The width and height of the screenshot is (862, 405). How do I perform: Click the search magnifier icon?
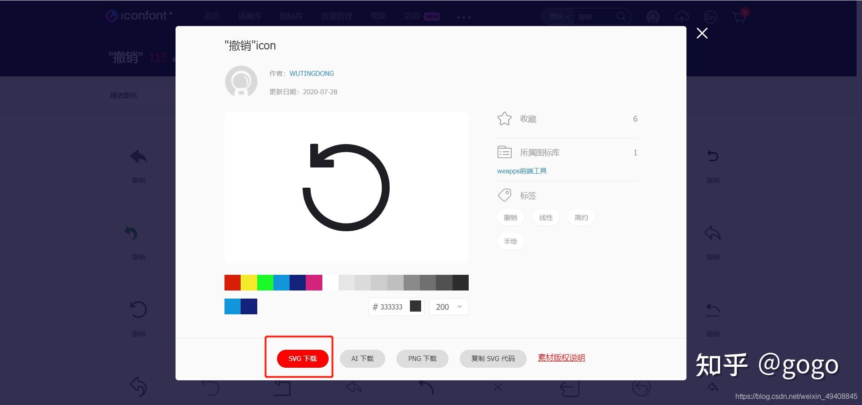621,16
